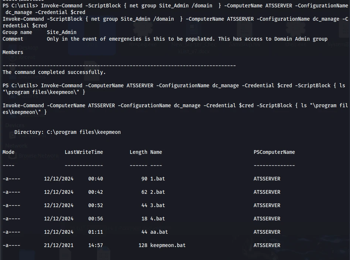This screenshot has height=260, width=350.
Task: Click length 44 in the aa.bat row
Action: pyautogui.click(x=144, y=232)
